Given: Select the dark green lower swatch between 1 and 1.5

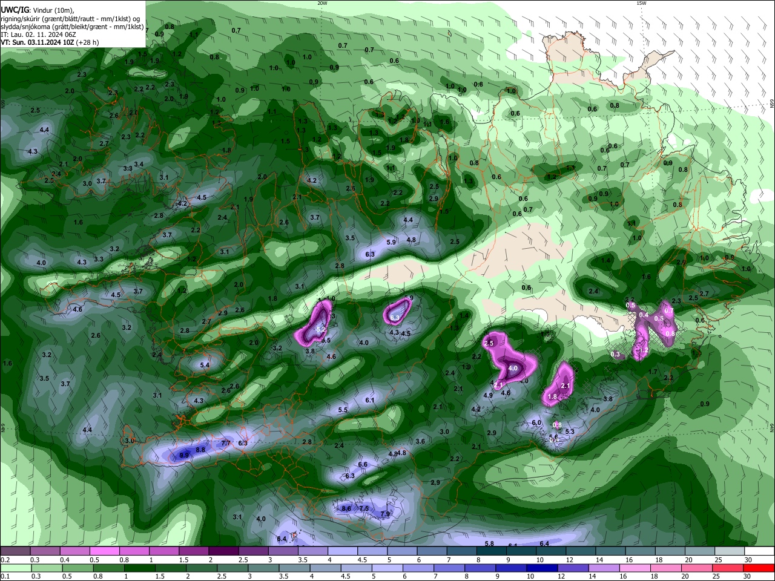Looking at the screenshot, I should 139,568.
